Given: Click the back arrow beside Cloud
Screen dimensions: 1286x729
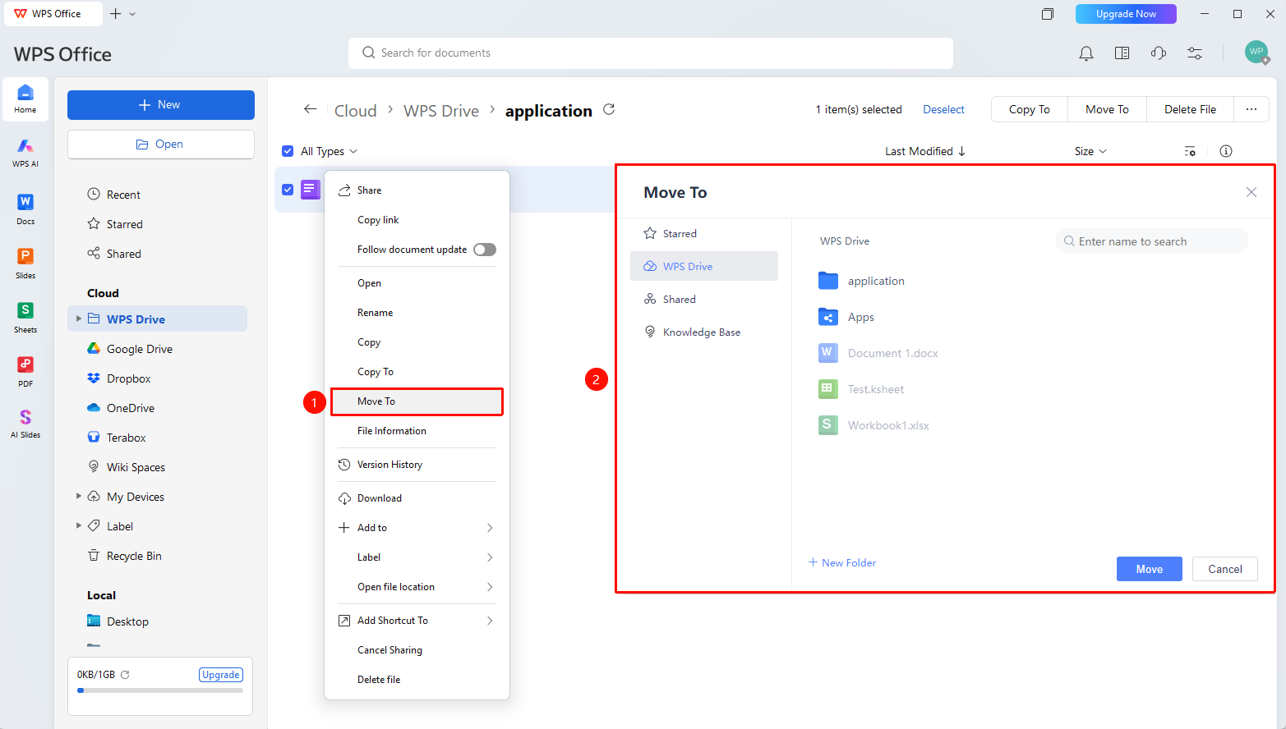Looking at the screenshot, I should pos(310,109).
